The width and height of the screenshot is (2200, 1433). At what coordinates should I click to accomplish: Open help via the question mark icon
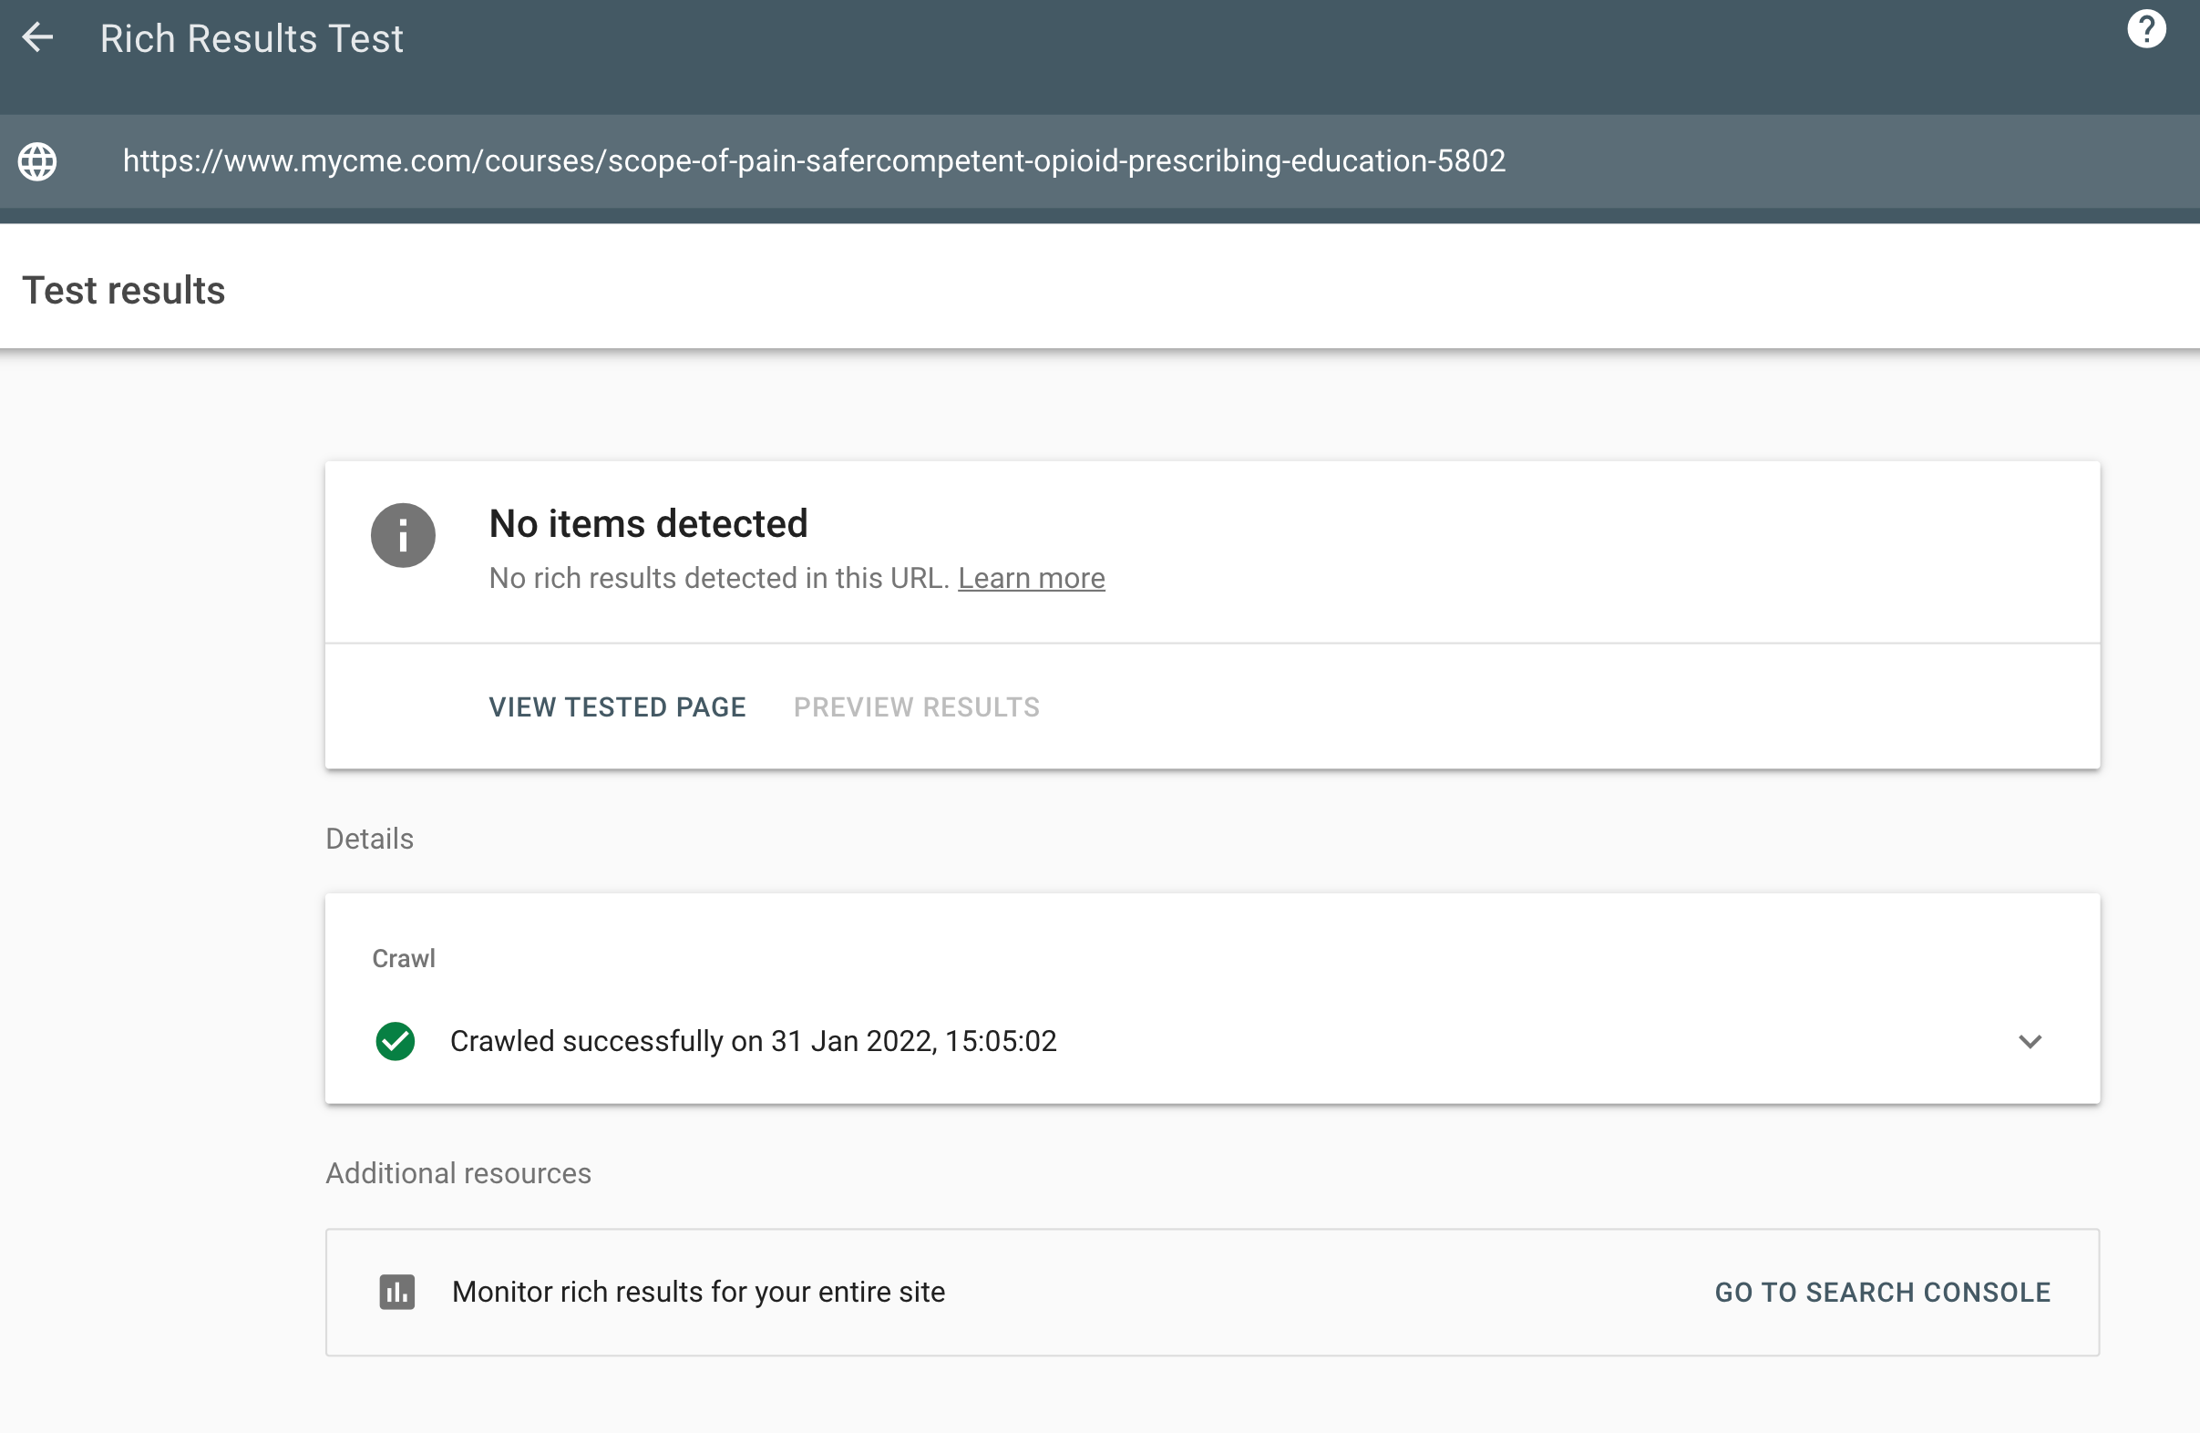pyautogui.click(x=2147, y=28)
